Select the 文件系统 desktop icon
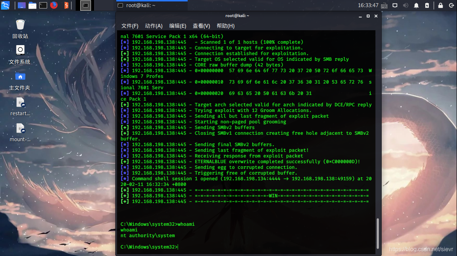This screenshot has width=457, height=256. pyautogui.click(x=20, y=55)
